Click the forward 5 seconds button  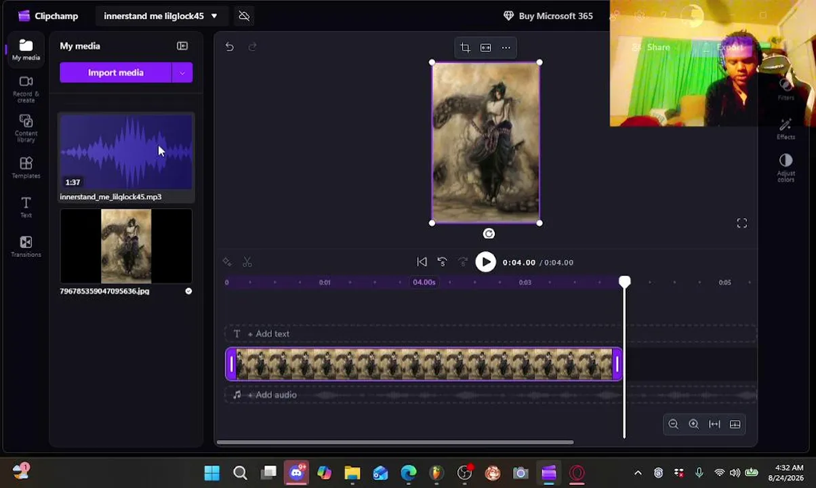click(x=464, y=262)
